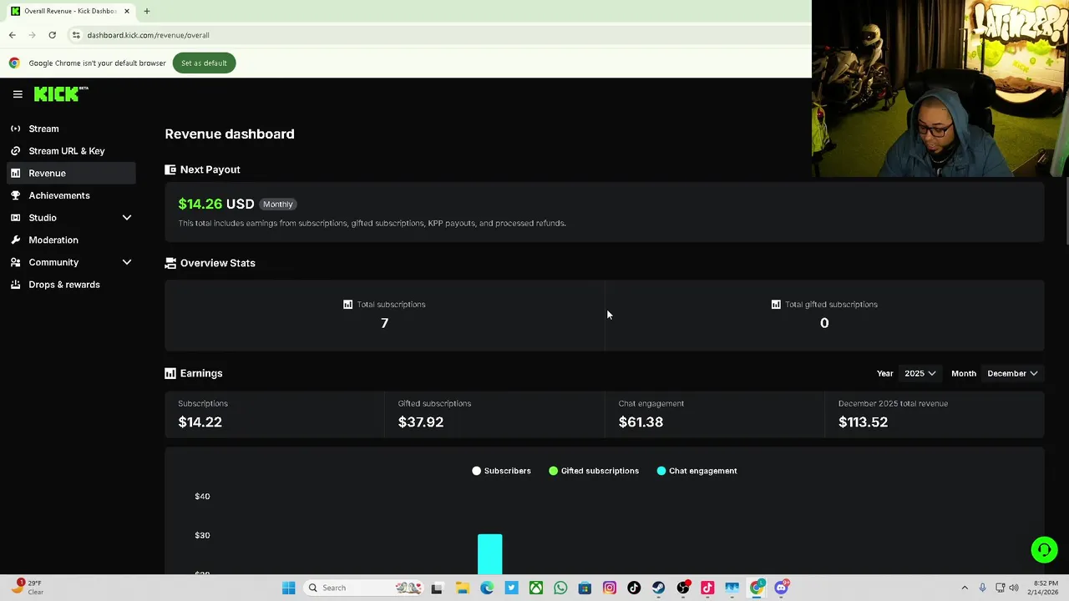This screenshot has width=1069, height=601.
Task: Click the $30 chart axis label
Action: 202,535
